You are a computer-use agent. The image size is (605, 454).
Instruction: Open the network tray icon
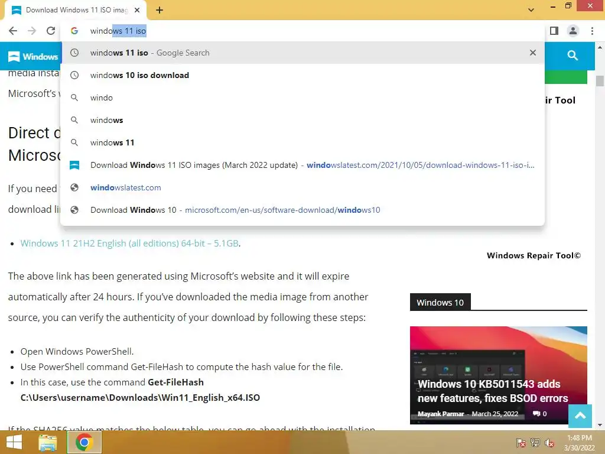pyautogui.click(x=535, y=442)
